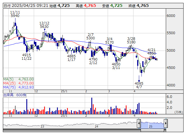Click the 4/21 4860 peak label
Image resolution: width=187 pixels, height=135 pixels.
click(x=151, y=51)
